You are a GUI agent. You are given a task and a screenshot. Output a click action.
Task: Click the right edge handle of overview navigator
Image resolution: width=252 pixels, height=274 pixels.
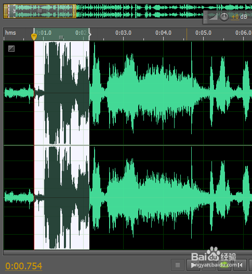[x=75, y=11]
